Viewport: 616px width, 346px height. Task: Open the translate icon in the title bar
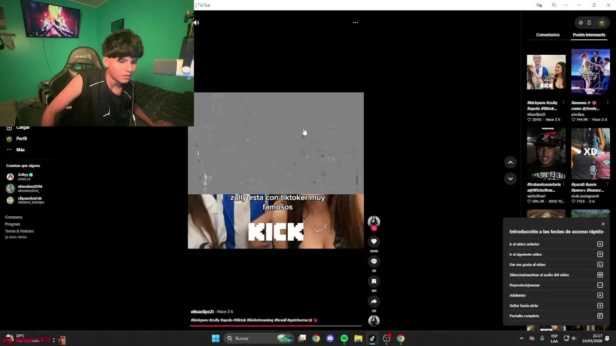coord(539,5)
